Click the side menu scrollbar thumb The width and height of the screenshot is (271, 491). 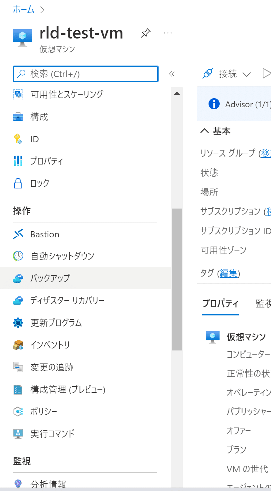coord(177,279)
